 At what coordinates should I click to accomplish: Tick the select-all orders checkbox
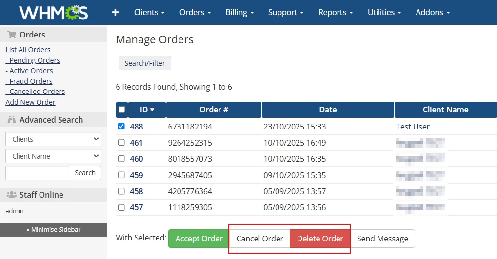click(121, 110)
